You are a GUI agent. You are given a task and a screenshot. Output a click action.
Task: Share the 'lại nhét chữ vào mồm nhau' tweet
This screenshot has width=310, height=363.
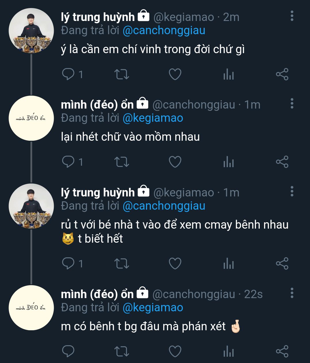click(x=282, y=162)
